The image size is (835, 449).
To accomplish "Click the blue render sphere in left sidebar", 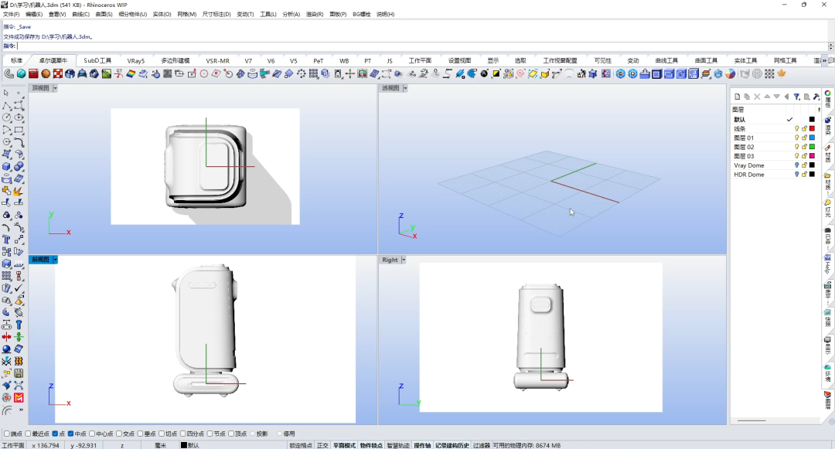I will point(6,349).
